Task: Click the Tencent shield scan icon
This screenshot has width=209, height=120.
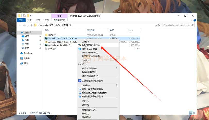Action: 80,81
